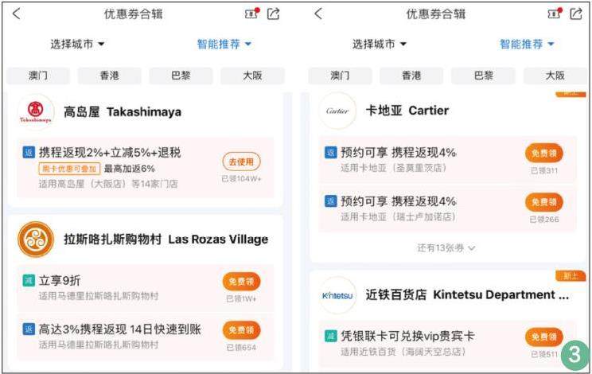Select the 巴黎 city tab on right screen

point(483,76)
